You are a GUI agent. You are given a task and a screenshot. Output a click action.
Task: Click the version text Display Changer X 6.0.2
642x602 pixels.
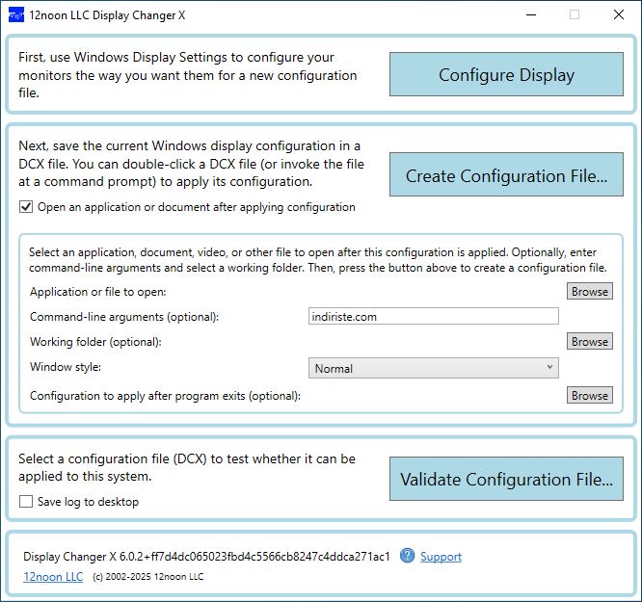point(206,557)
